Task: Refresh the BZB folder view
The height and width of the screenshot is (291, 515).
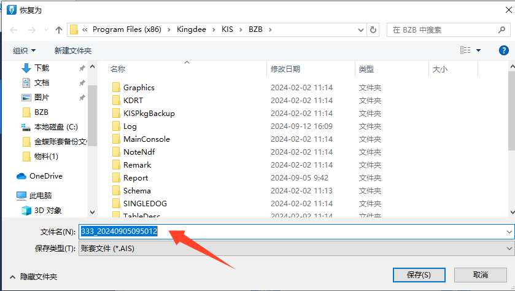Action: pyautogui.click(x=373, y=30)
